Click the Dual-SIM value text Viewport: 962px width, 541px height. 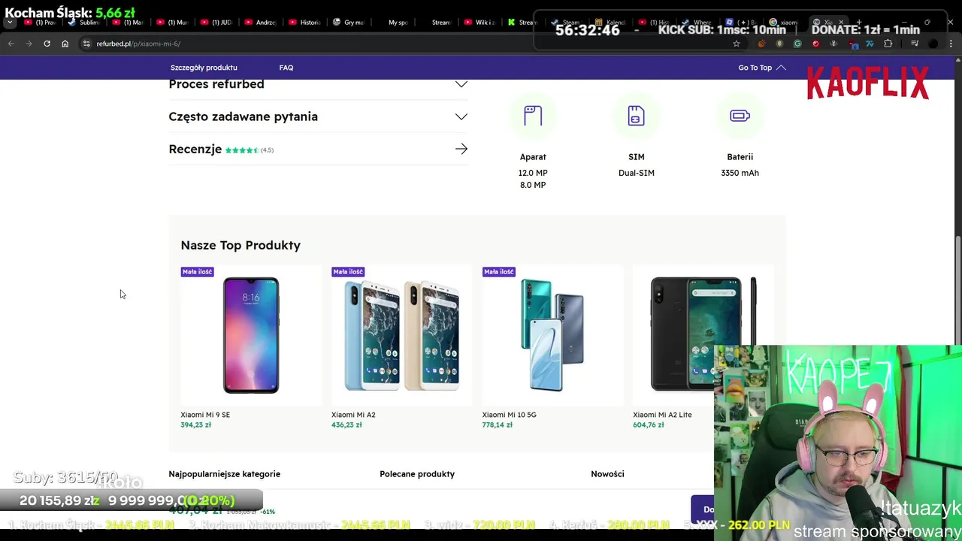[x=637, y=173]
